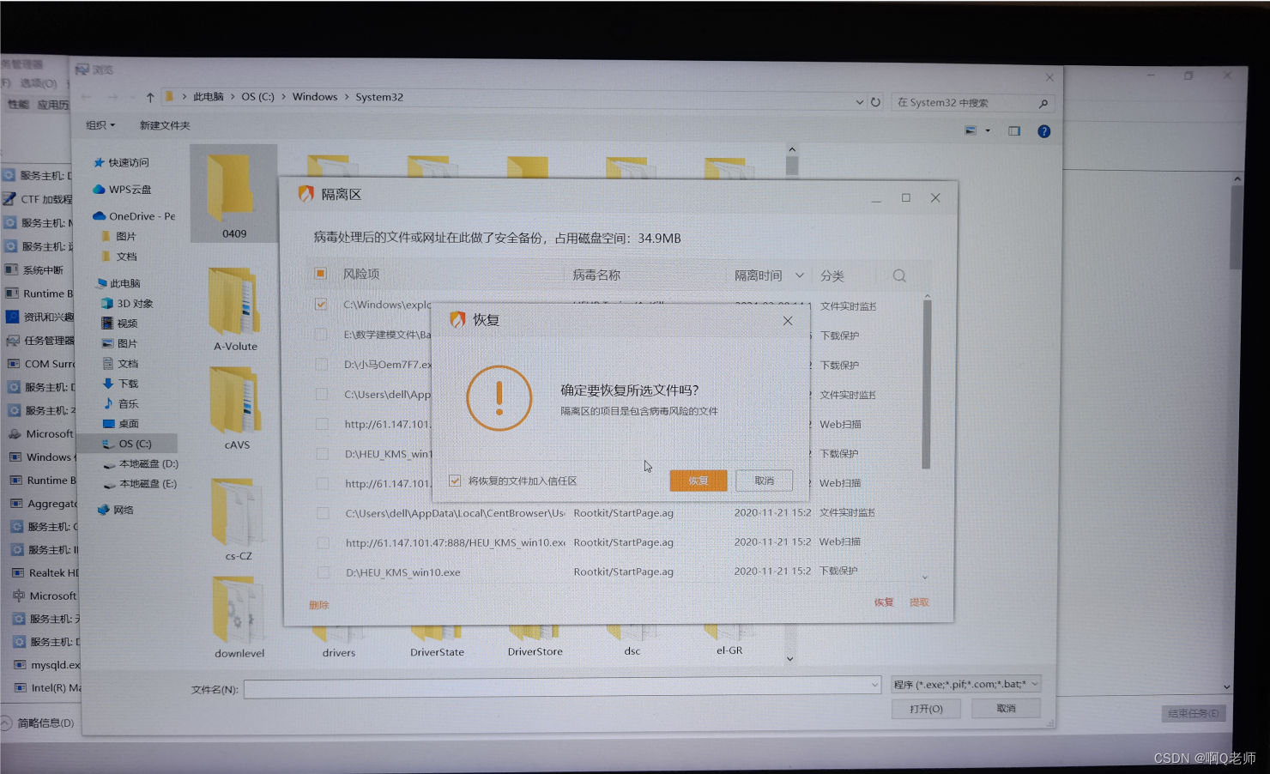This screenshot has height=774, width=1270.
Task: Toggle the preview pane icon
Action: 1014,130
